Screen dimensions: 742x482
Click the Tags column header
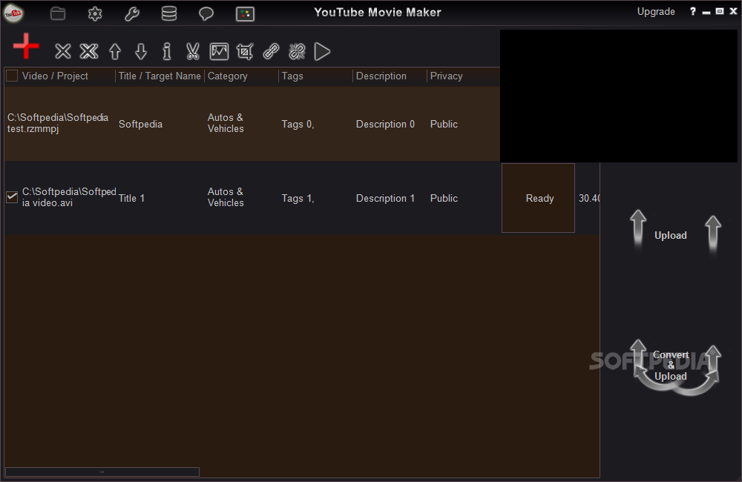coord(292,76)
